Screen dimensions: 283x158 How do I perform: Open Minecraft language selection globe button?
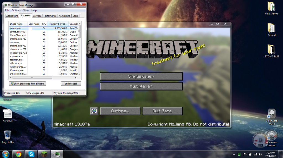pos(94,111)
